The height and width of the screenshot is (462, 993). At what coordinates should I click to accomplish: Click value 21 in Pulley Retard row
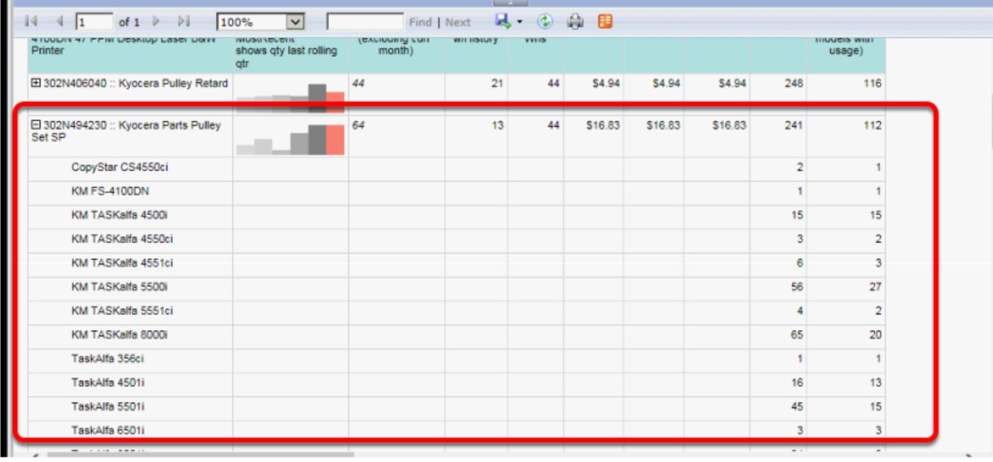tap(498, 84)
